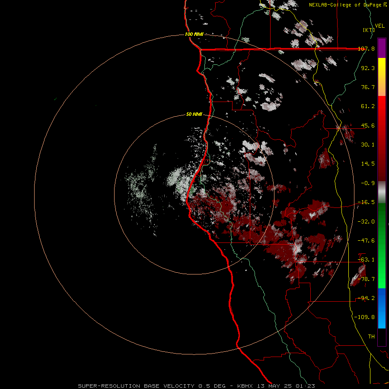
Task: Click the -0.9 value on velocity scale
Action: (368, 183)
